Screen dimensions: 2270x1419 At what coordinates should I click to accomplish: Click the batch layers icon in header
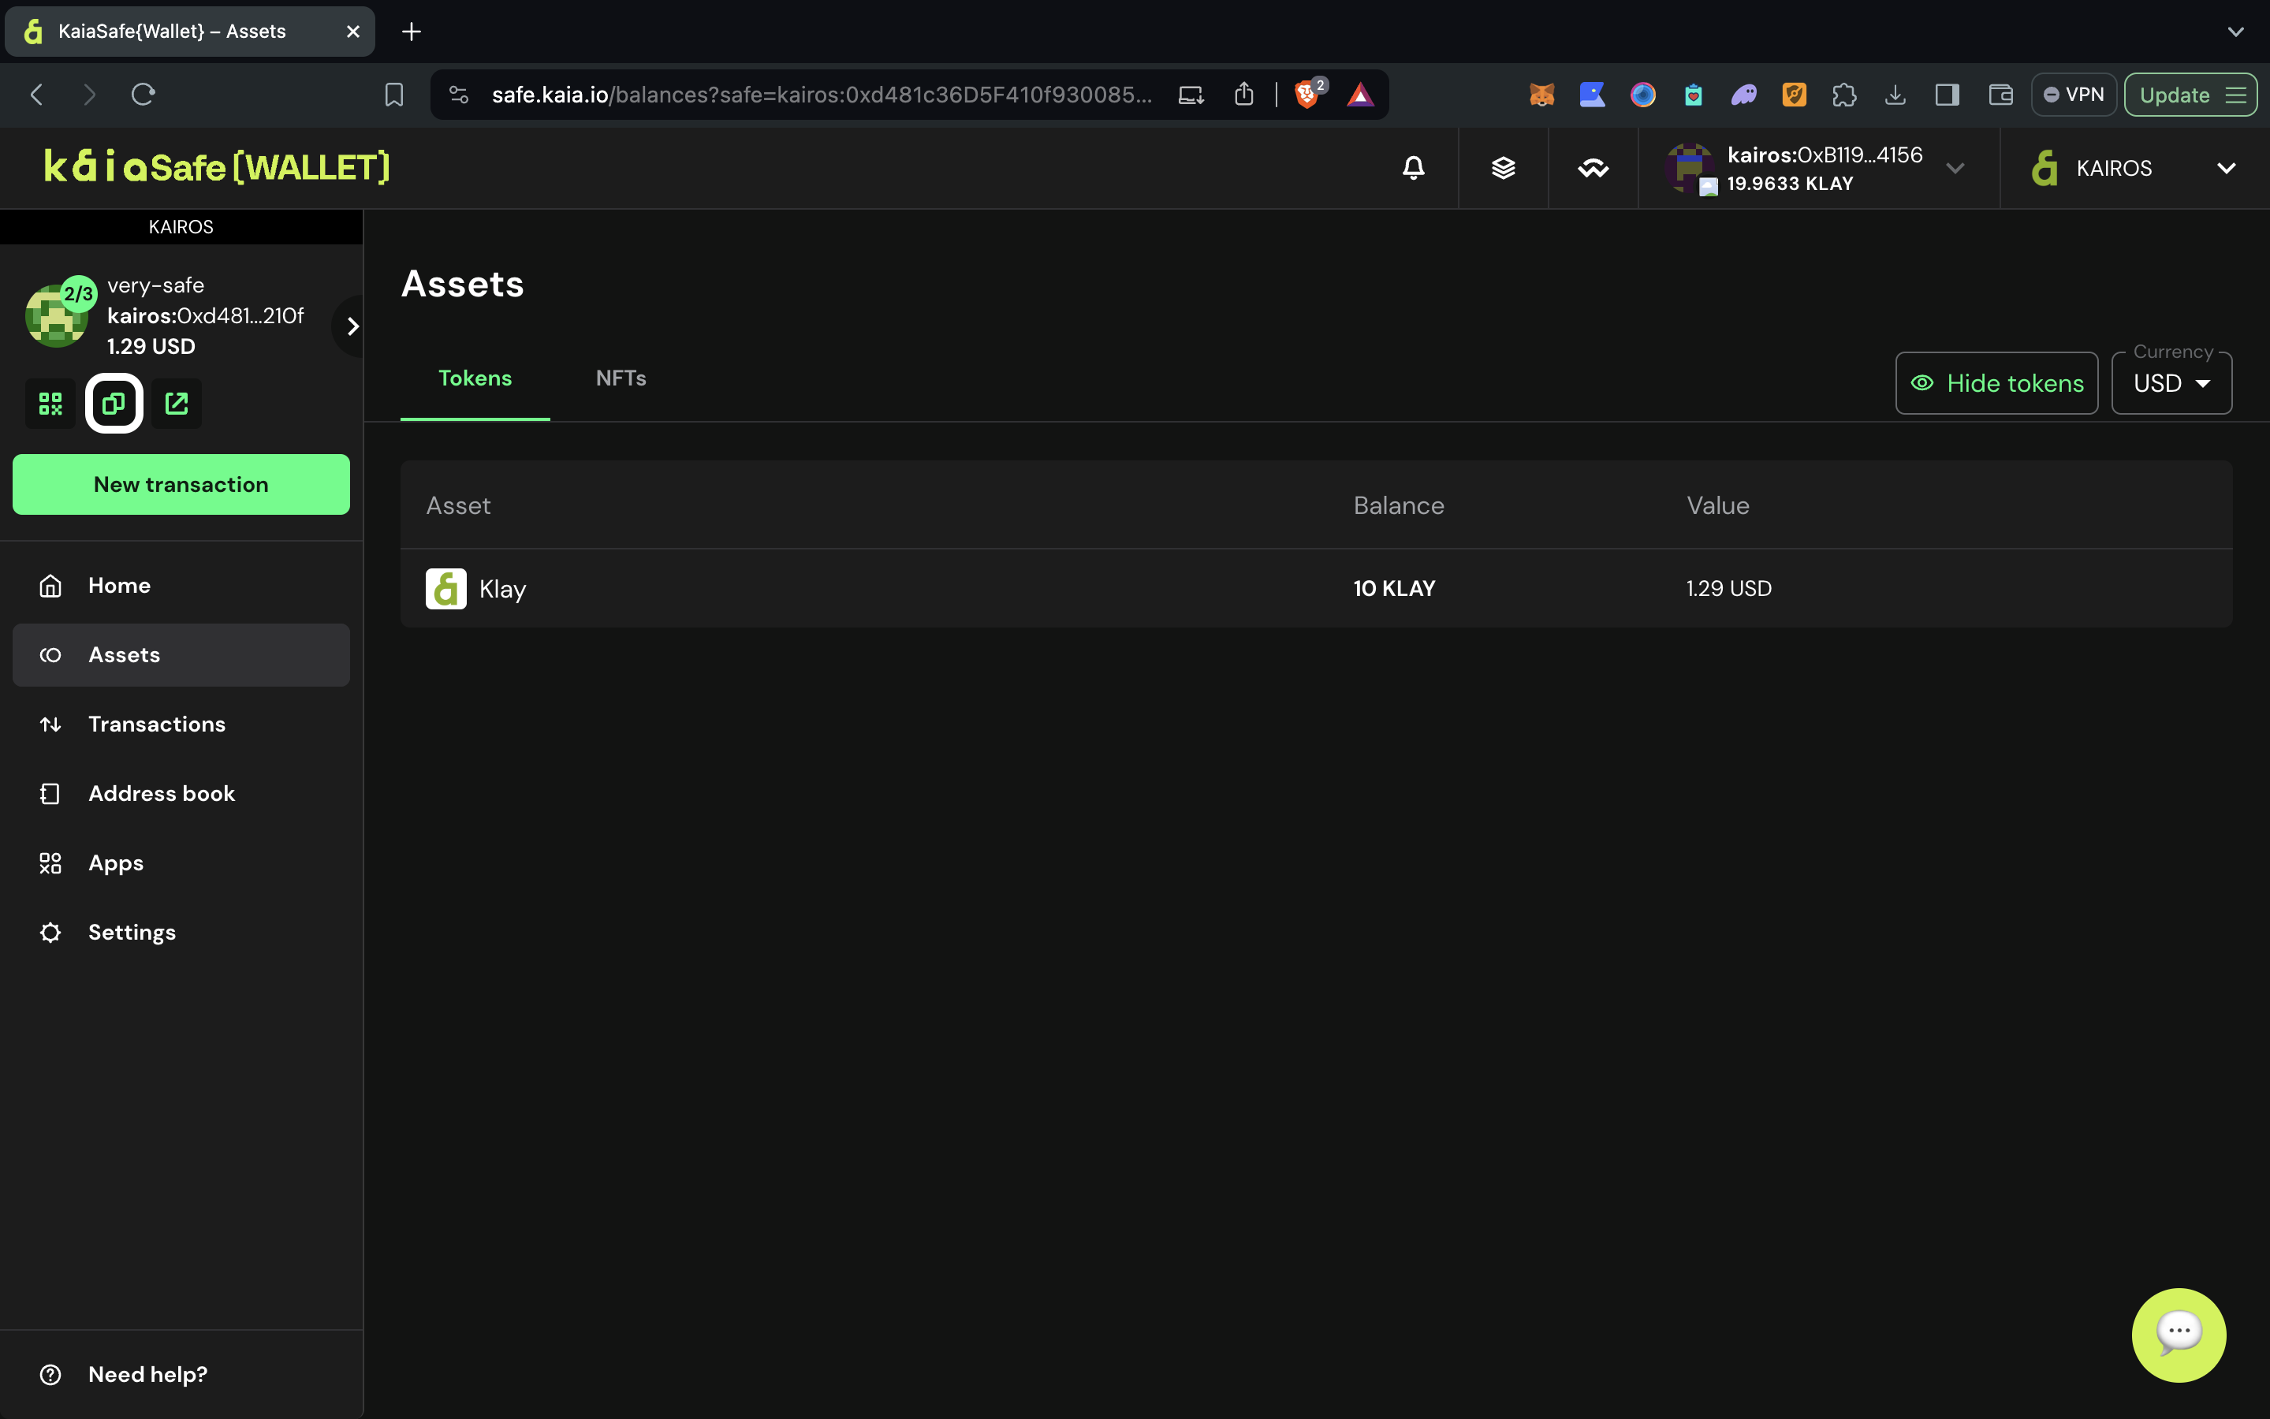pos(1504,168)
